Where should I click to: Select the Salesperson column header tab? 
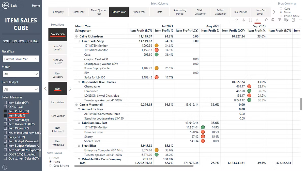tap(240, 12)
